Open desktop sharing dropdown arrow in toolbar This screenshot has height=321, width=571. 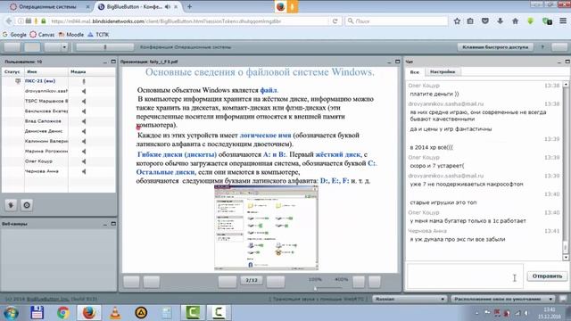click(x=64, y=47)
